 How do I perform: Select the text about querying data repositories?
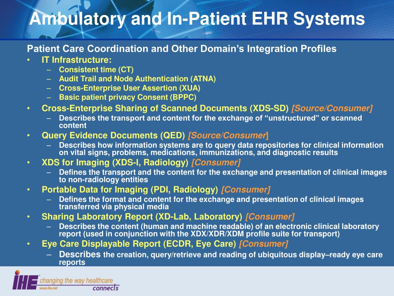pyautogui.click(x=221, y=149)
